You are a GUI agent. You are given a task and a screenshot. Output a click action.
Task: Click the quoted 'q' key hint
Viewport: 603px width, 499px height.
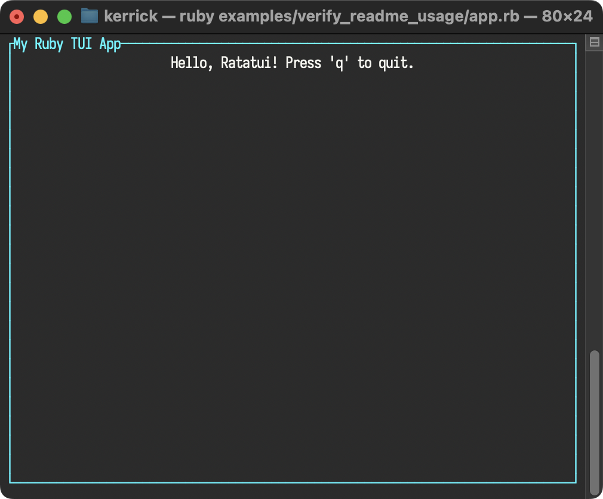[339, 63]
